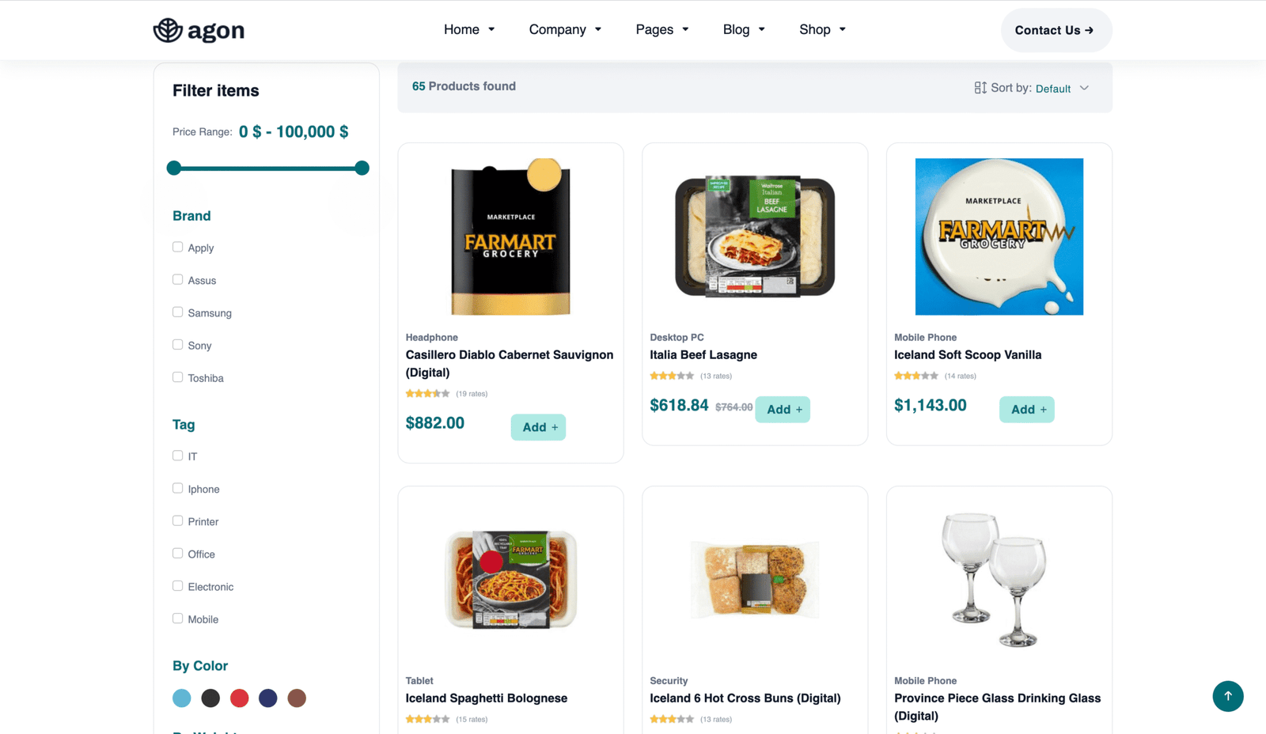Open the Sort by Default dropdown
Viewport: 1266px width, 734px height.
(1062, 89)
